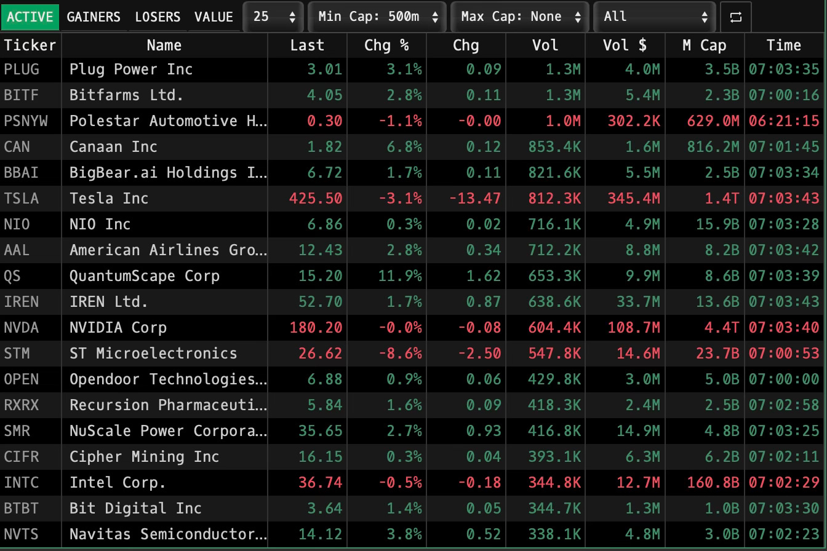Click NuScale's 14.9M dollar volume

(638, 431)
